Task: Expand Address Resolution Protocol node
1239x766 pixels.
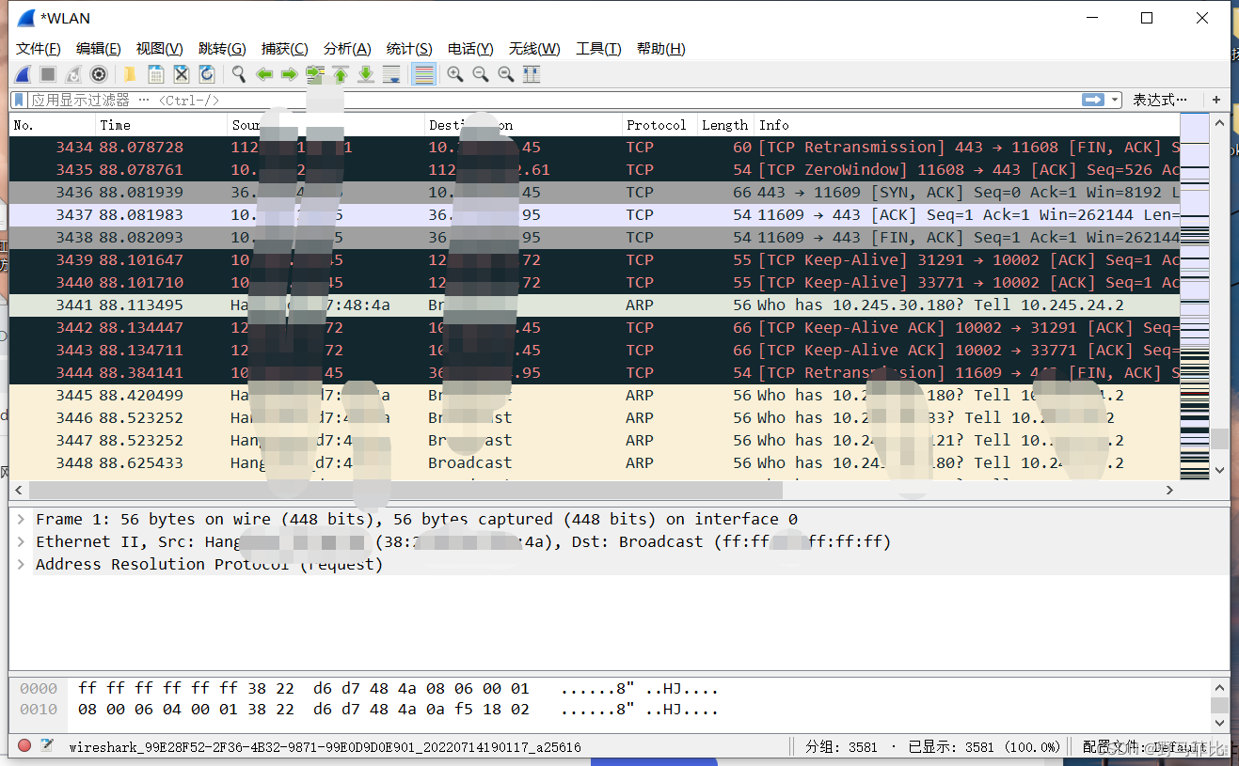Action: click(x=21, y=564)
